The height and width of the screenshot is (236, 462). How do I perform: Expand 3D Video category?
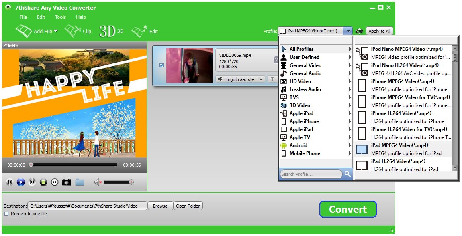[315, 105]
